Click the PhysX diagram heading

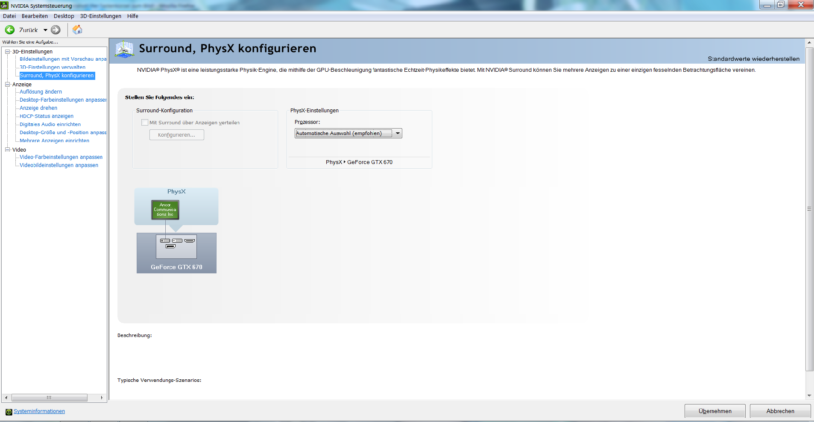click(176, 192)
